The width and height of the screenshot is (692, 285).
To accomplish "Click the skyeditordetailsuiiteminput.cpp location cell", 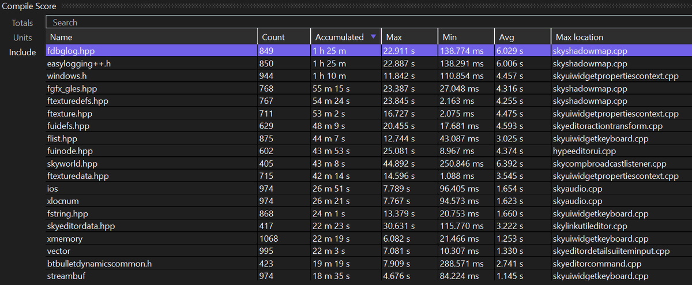I will click(x=612, y=251).
